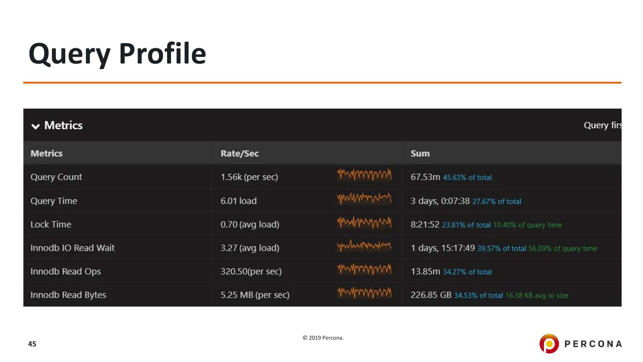Click the Sum column header
This screenshot has height=362, width=643.
click(x=420, y=153)
